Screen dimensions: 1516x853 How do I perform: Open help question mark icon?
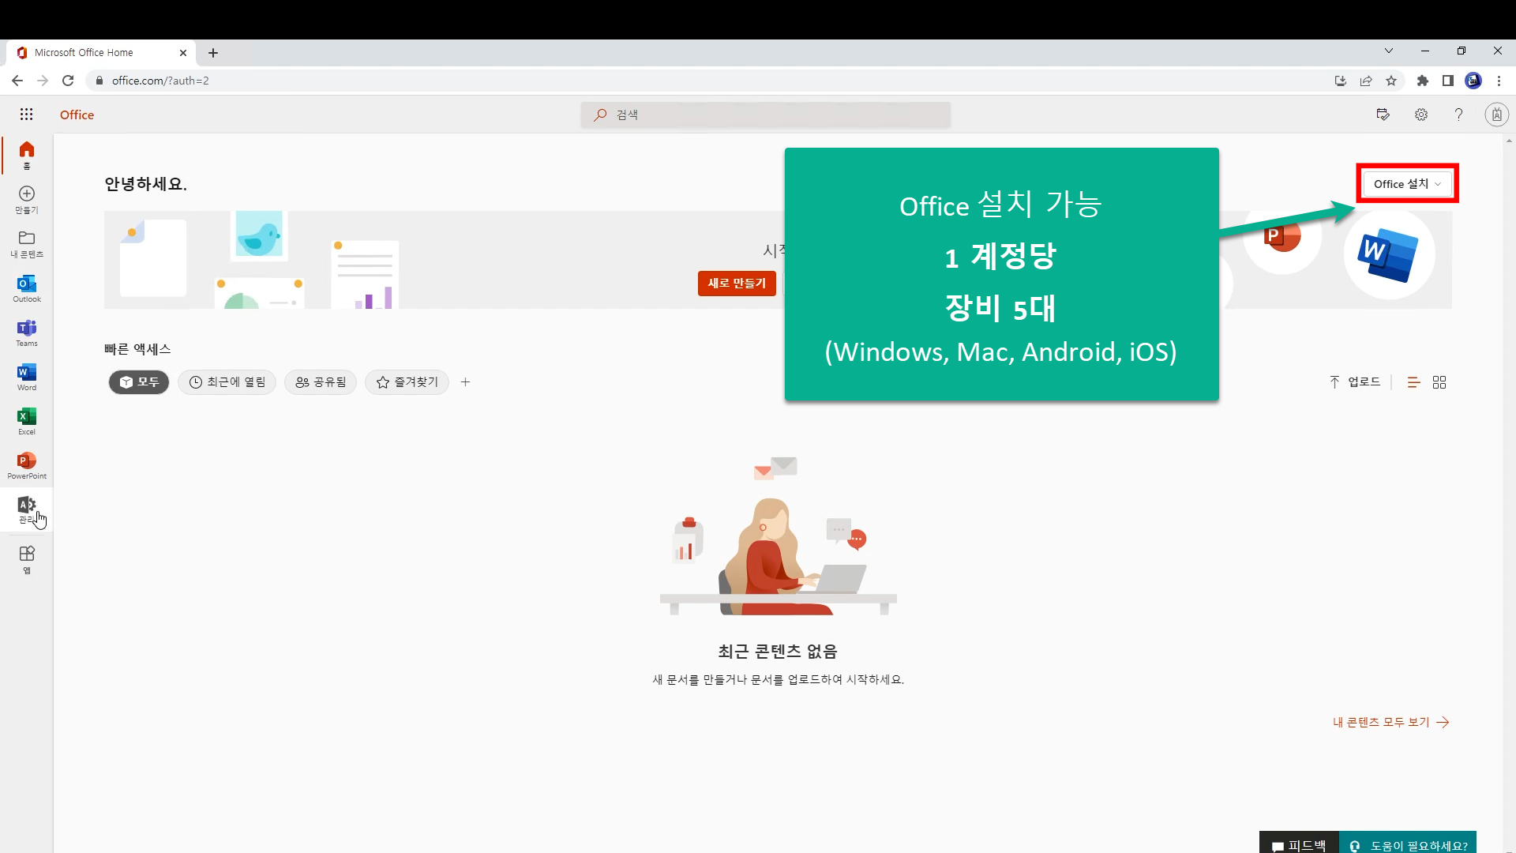tap(1458, 115)
